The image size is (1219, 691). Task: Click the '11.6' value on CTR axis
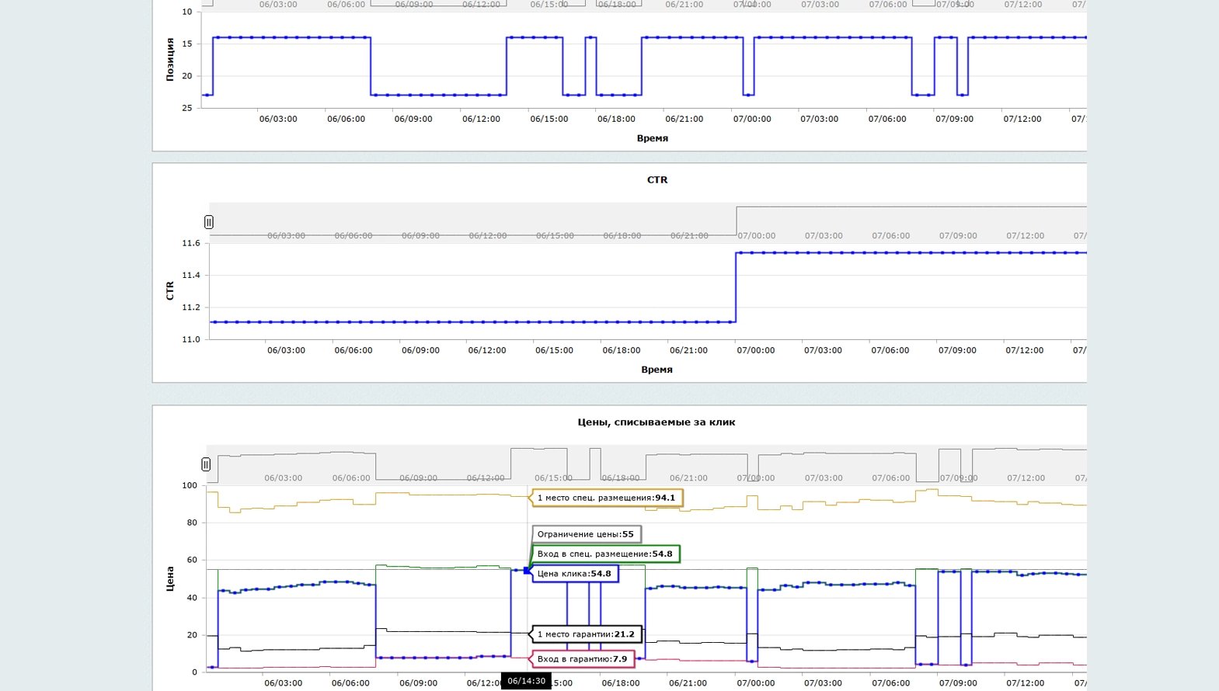point(191,243)
